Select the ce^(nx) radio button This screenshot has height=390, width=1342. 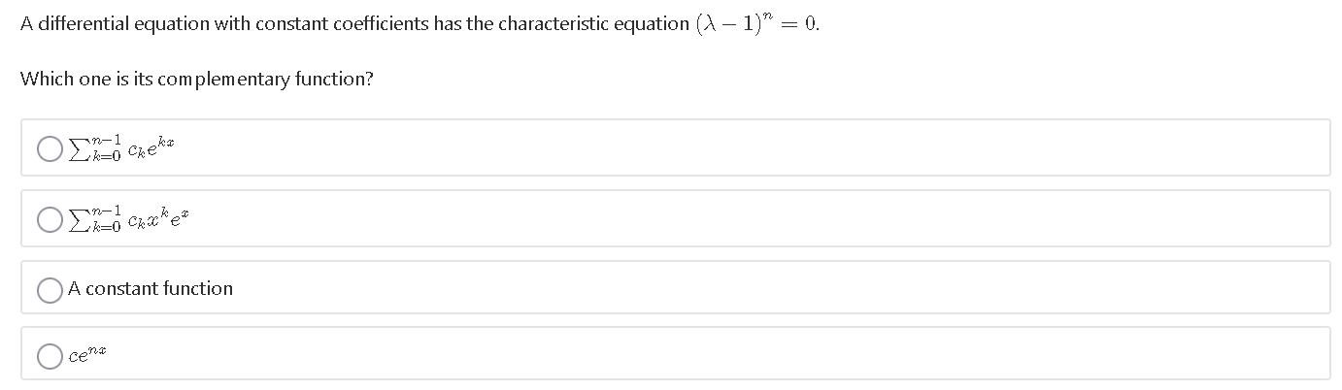[50, 356]
